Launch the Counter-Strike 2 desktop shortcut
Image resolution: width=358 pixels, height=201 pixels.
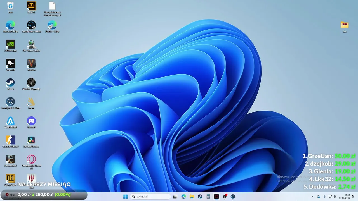pyautogui.click(x=10, y=142)
